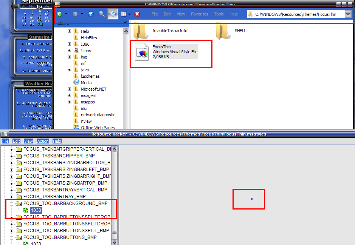The width and height of the screenshot is (355, 245).
Task: Open the Favorites menu
Action: pos(200,14)
